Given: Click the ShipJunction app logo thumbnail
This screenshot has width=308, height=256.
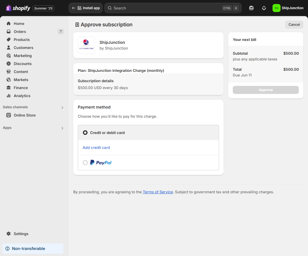Looking at the screenshot, I should pyautogui.click(x=86, y=45).
